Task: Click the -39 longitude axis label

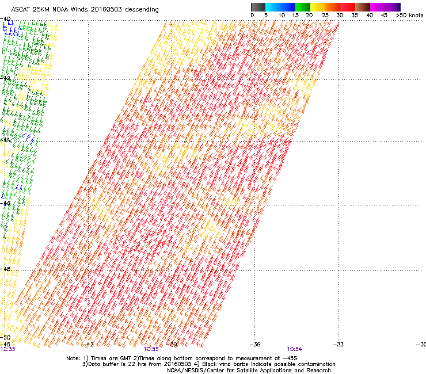Action: coord(172,345)
